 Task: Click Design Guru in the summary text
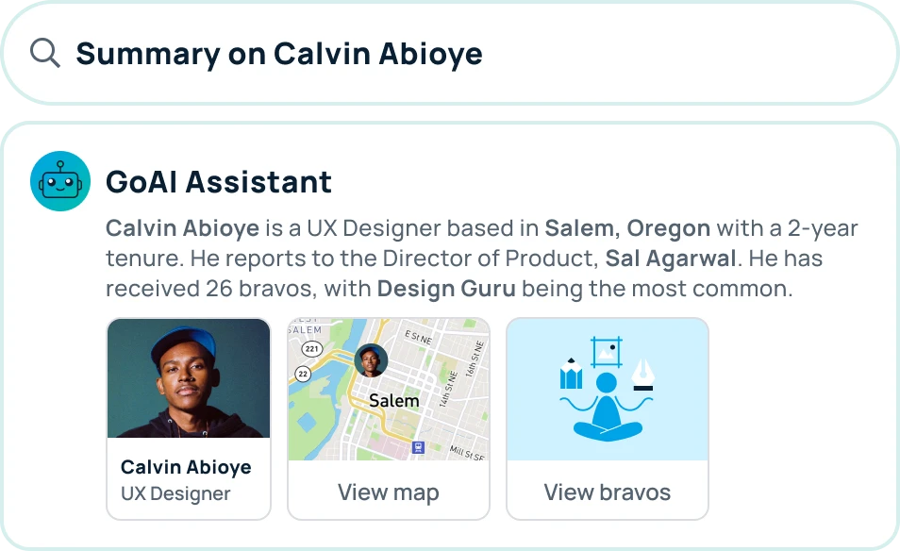coord(446,289)
